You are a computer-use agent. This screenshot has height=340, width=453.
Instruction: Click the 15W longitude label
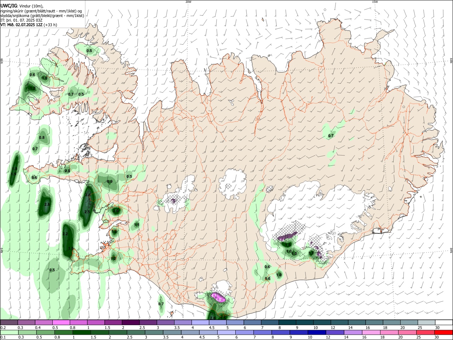375,2
